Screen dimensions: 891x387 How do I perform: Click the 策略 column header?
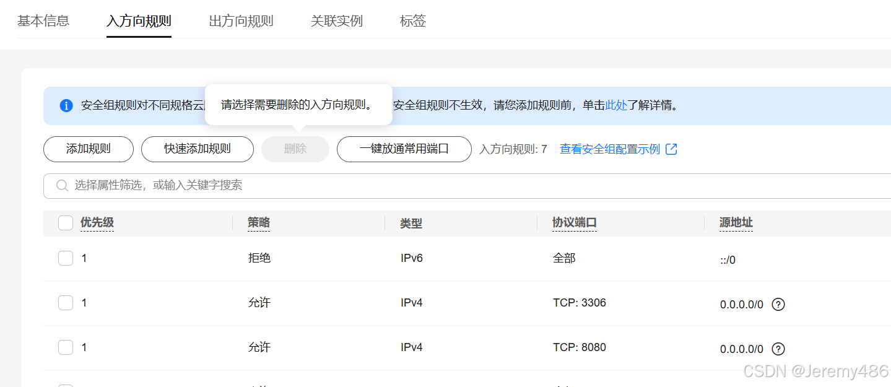(x=259, y=223)
